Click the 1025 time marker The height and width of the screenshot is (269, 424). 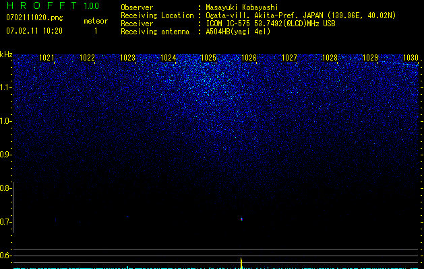pos(209,57)
